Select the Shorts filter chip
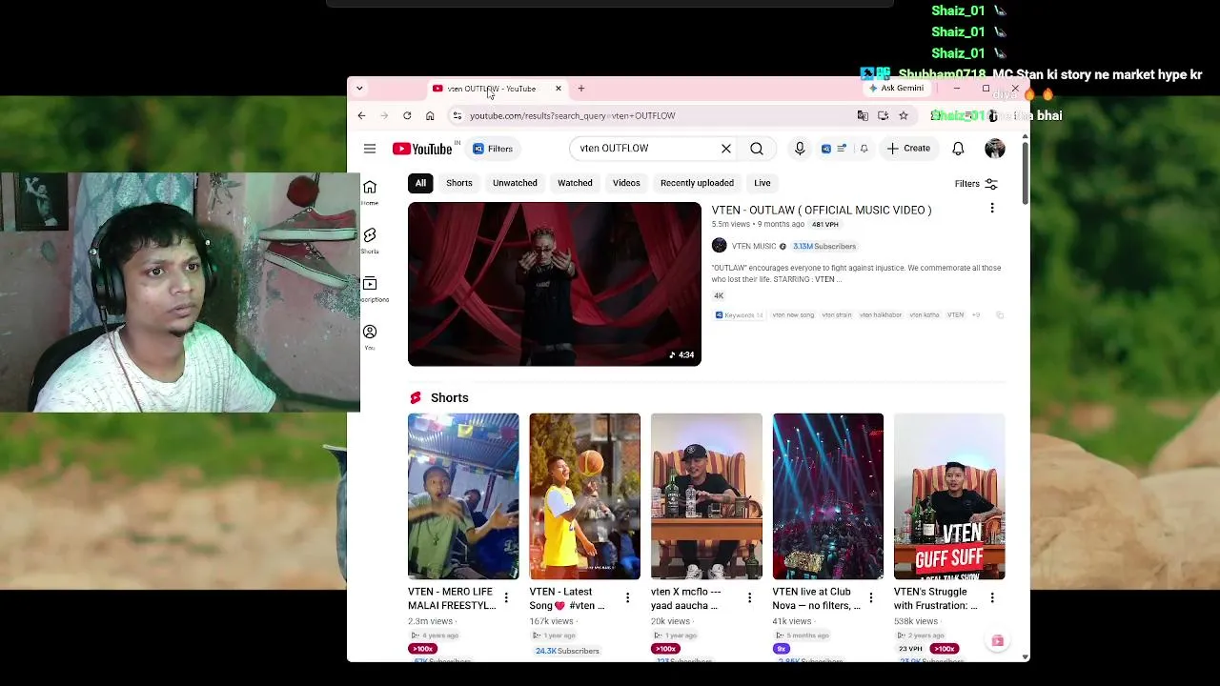Image resolution: width=1220 pixels, height=686 pixels. coord(459,183)
